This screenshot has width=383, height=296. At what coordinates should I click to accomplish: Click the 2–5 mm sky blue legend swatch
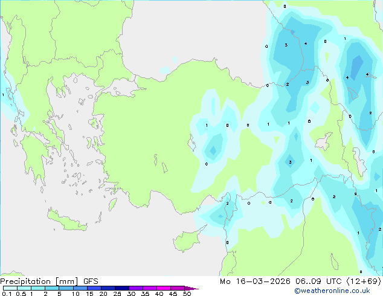[52, 288]
